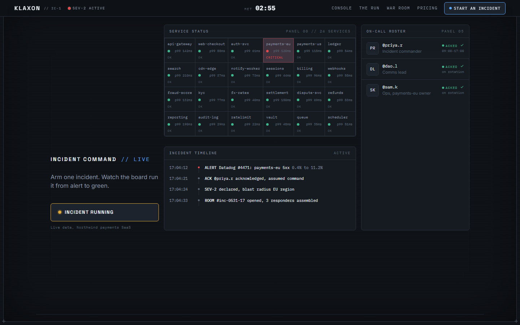Open the Console nav item
520x325 pixels.
[x=342, y=8]
